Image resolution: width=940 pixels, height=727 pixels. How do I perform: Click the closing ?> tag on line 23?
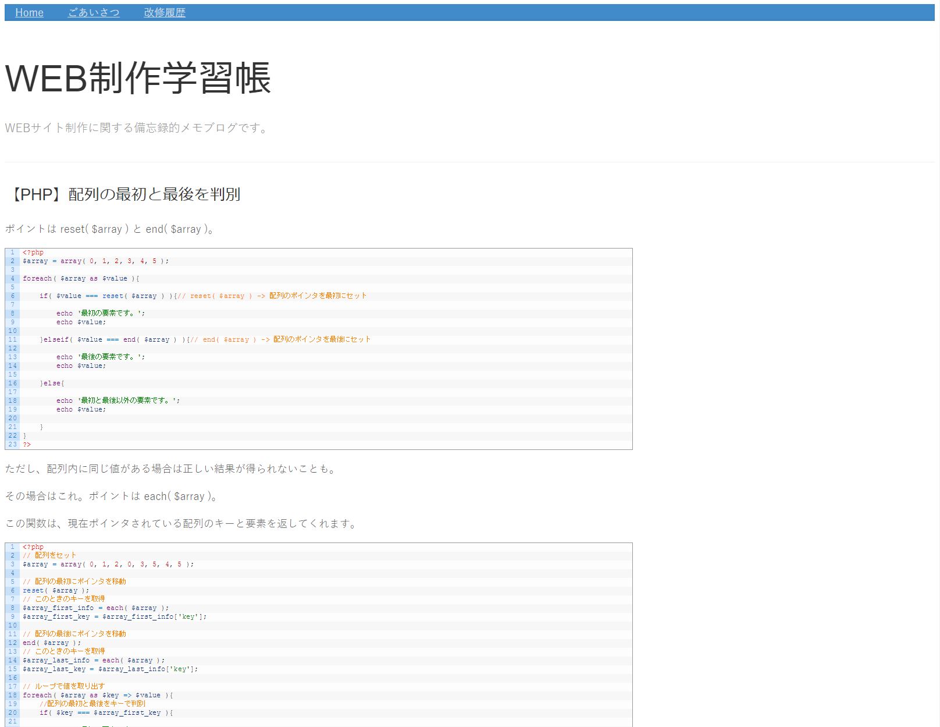pos(27,445)
